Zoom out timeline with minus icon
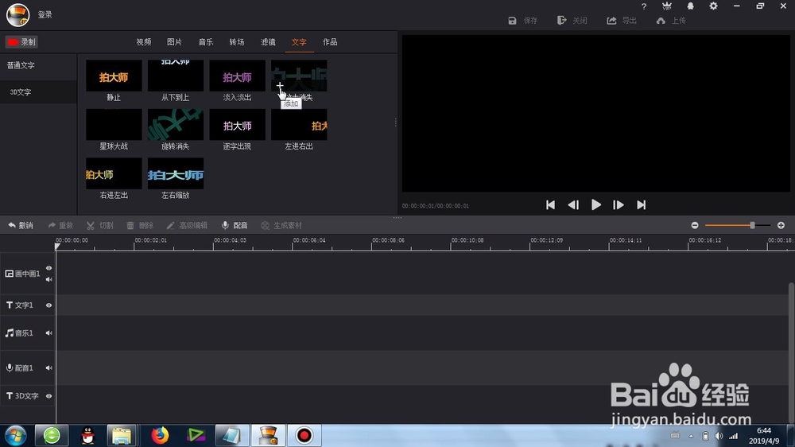 695,225
